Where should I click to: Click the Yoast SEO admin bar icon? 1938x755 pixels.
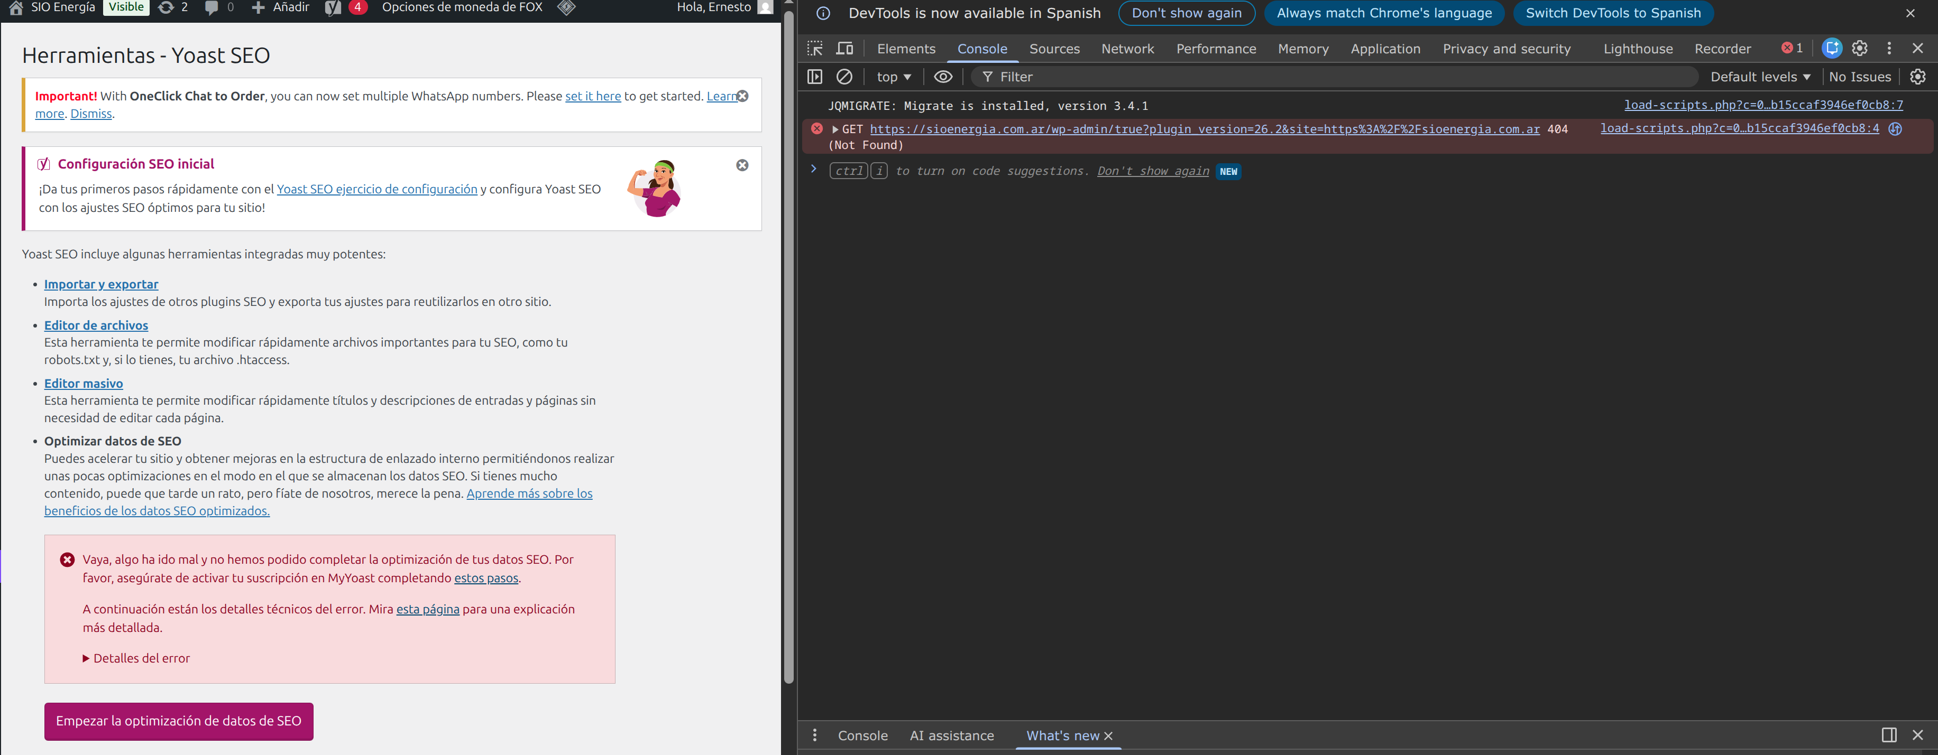coord(333,7)
